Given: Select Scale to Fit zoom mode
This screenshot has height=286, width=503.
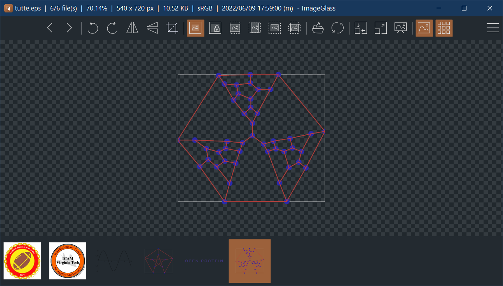Looking at the screenshot, I should pyautogui.click(x=274, y=28).
